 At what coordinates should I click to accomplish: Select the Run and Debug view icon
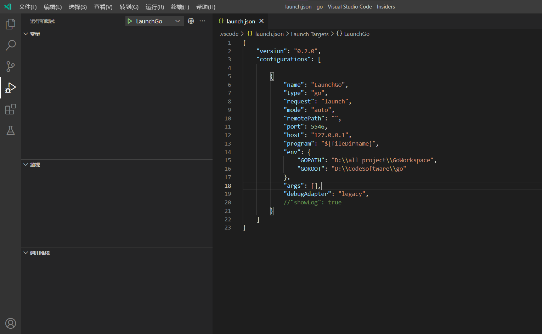tap(11, 88)
